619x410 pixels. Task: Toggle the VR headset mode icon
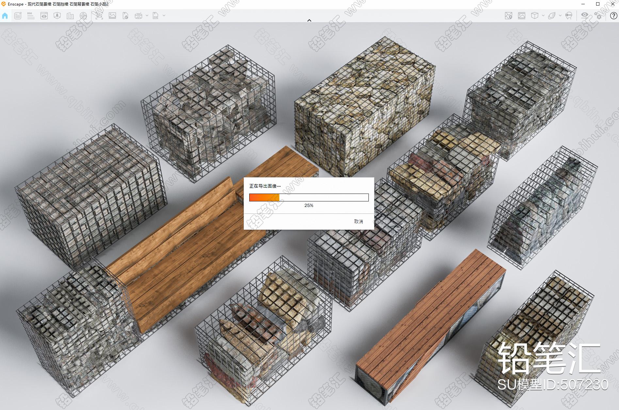coord(569,16)
